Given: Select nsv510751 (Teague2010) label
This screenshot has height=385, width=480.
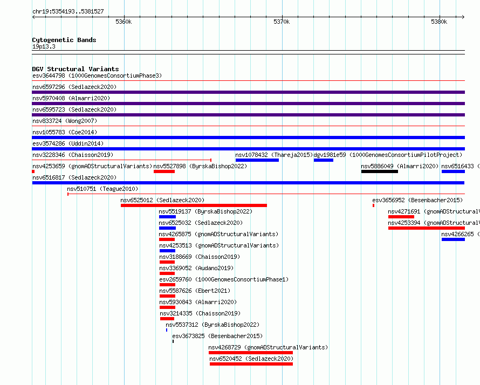Looking at the screenshot, I should pos(102,189).
